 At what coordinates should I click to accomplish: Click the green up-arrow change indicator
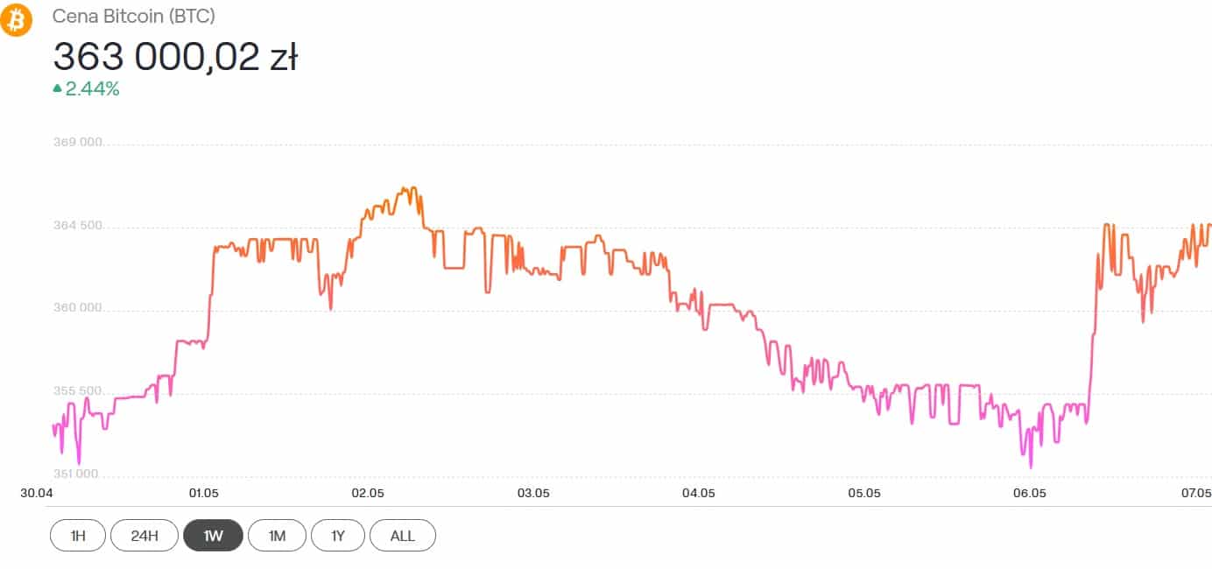58,88
